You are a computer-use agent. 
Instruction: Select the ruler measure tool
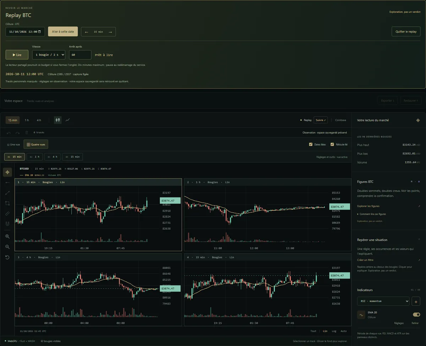[7, 213]
